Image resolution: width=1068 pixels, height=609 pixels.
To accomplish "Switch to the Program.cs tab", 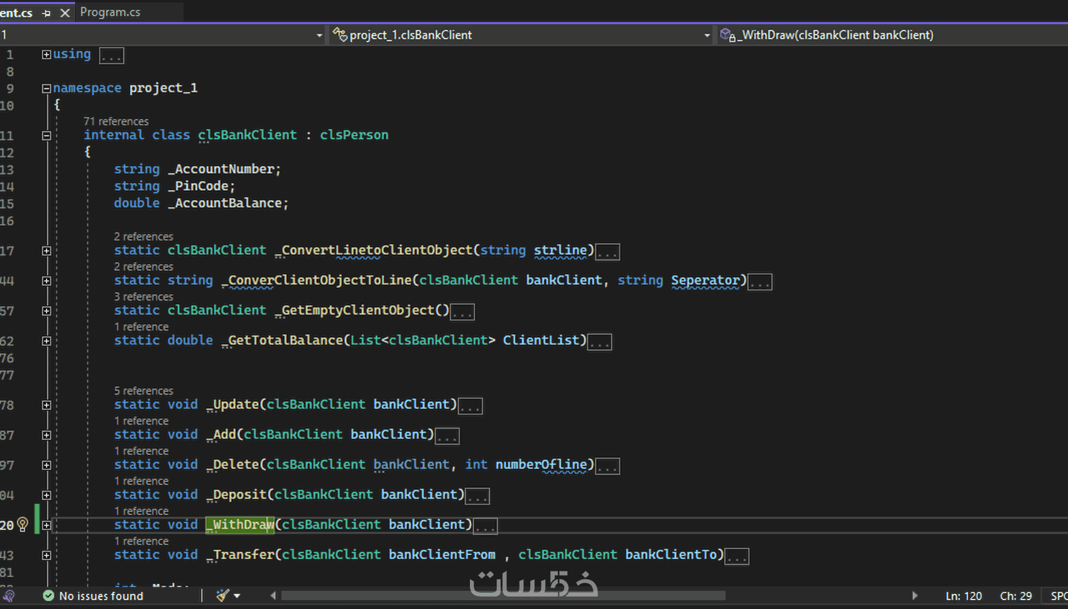I will click(111, 13).
